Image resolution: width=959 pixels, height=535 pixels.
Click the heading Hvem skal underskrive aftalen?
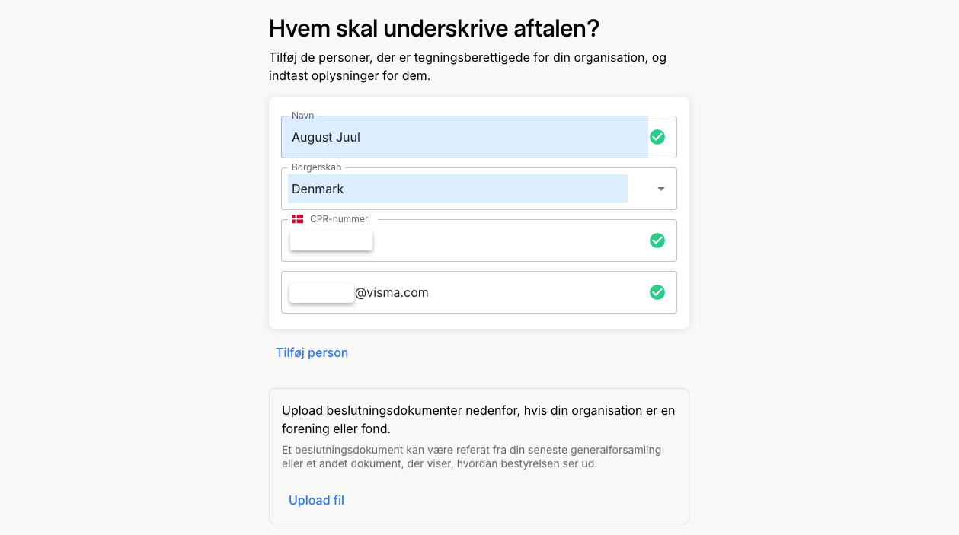(x=434, y=29)
